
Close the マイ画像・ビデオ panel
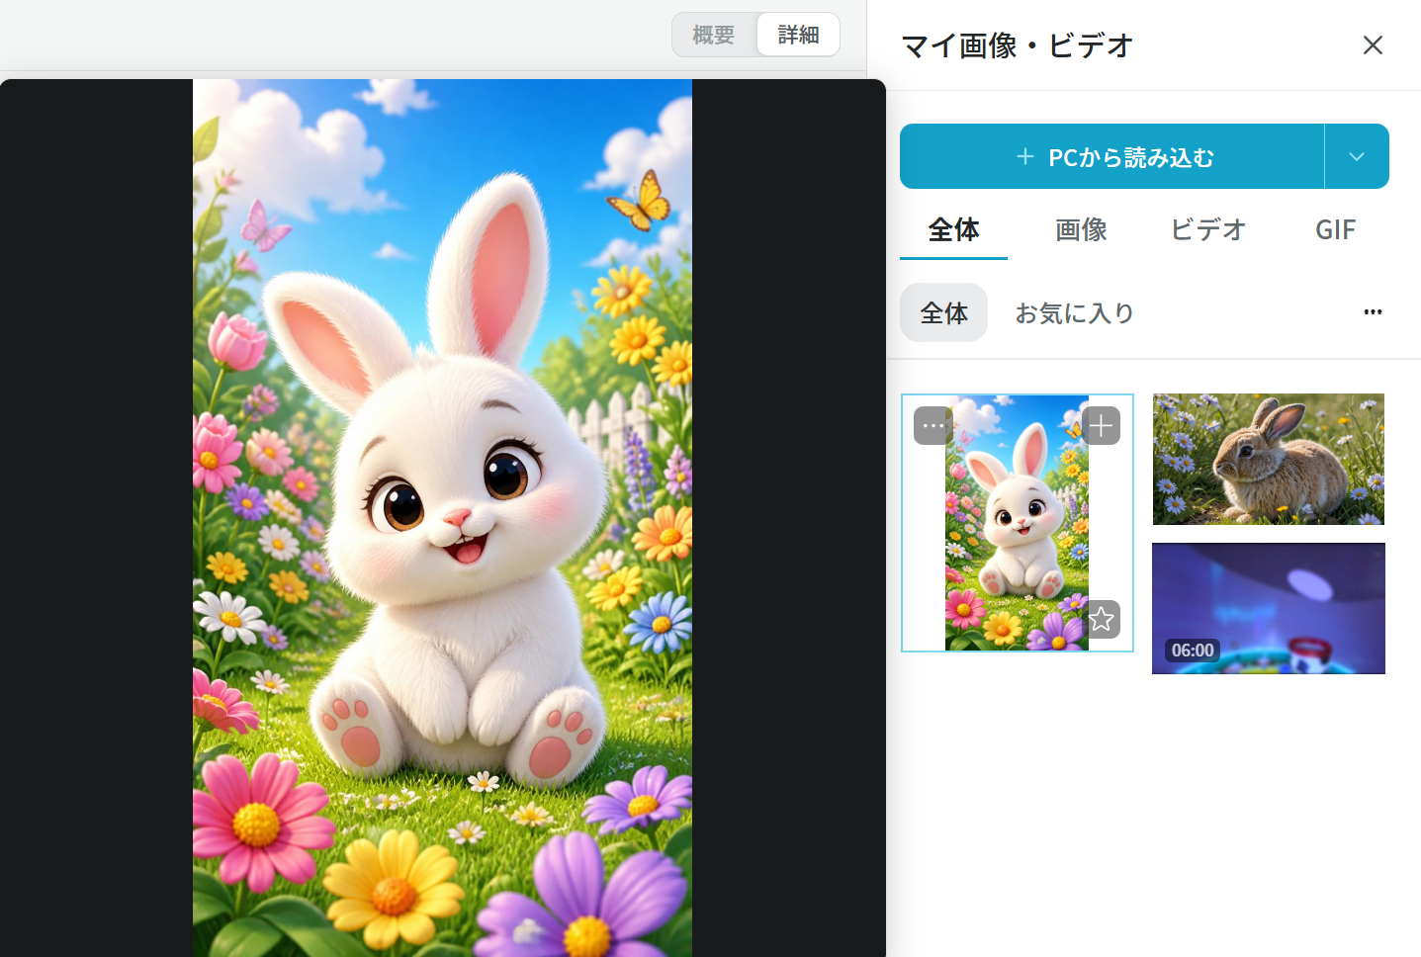coord(1373,45)
